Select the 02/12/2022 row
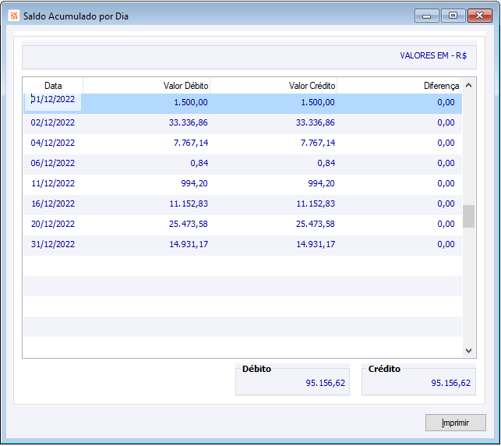 [x=242, y=122]
